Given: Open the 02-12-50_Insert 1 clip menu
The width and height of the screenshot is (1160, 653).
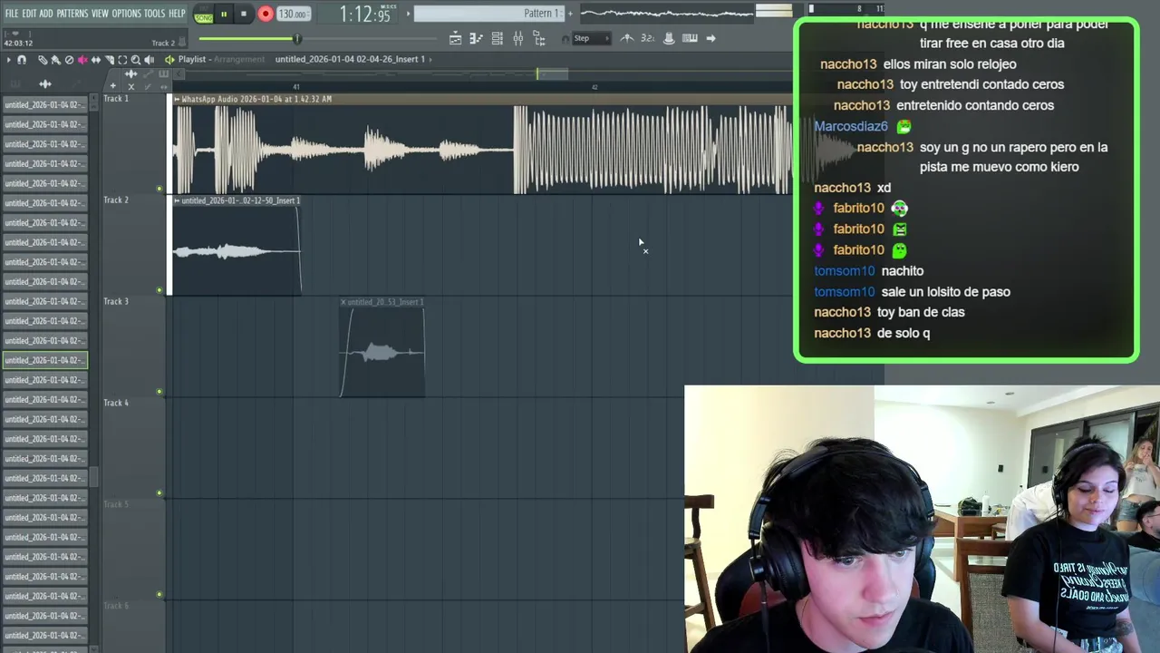Looking at the screenshot, I should tap(177, 200).
